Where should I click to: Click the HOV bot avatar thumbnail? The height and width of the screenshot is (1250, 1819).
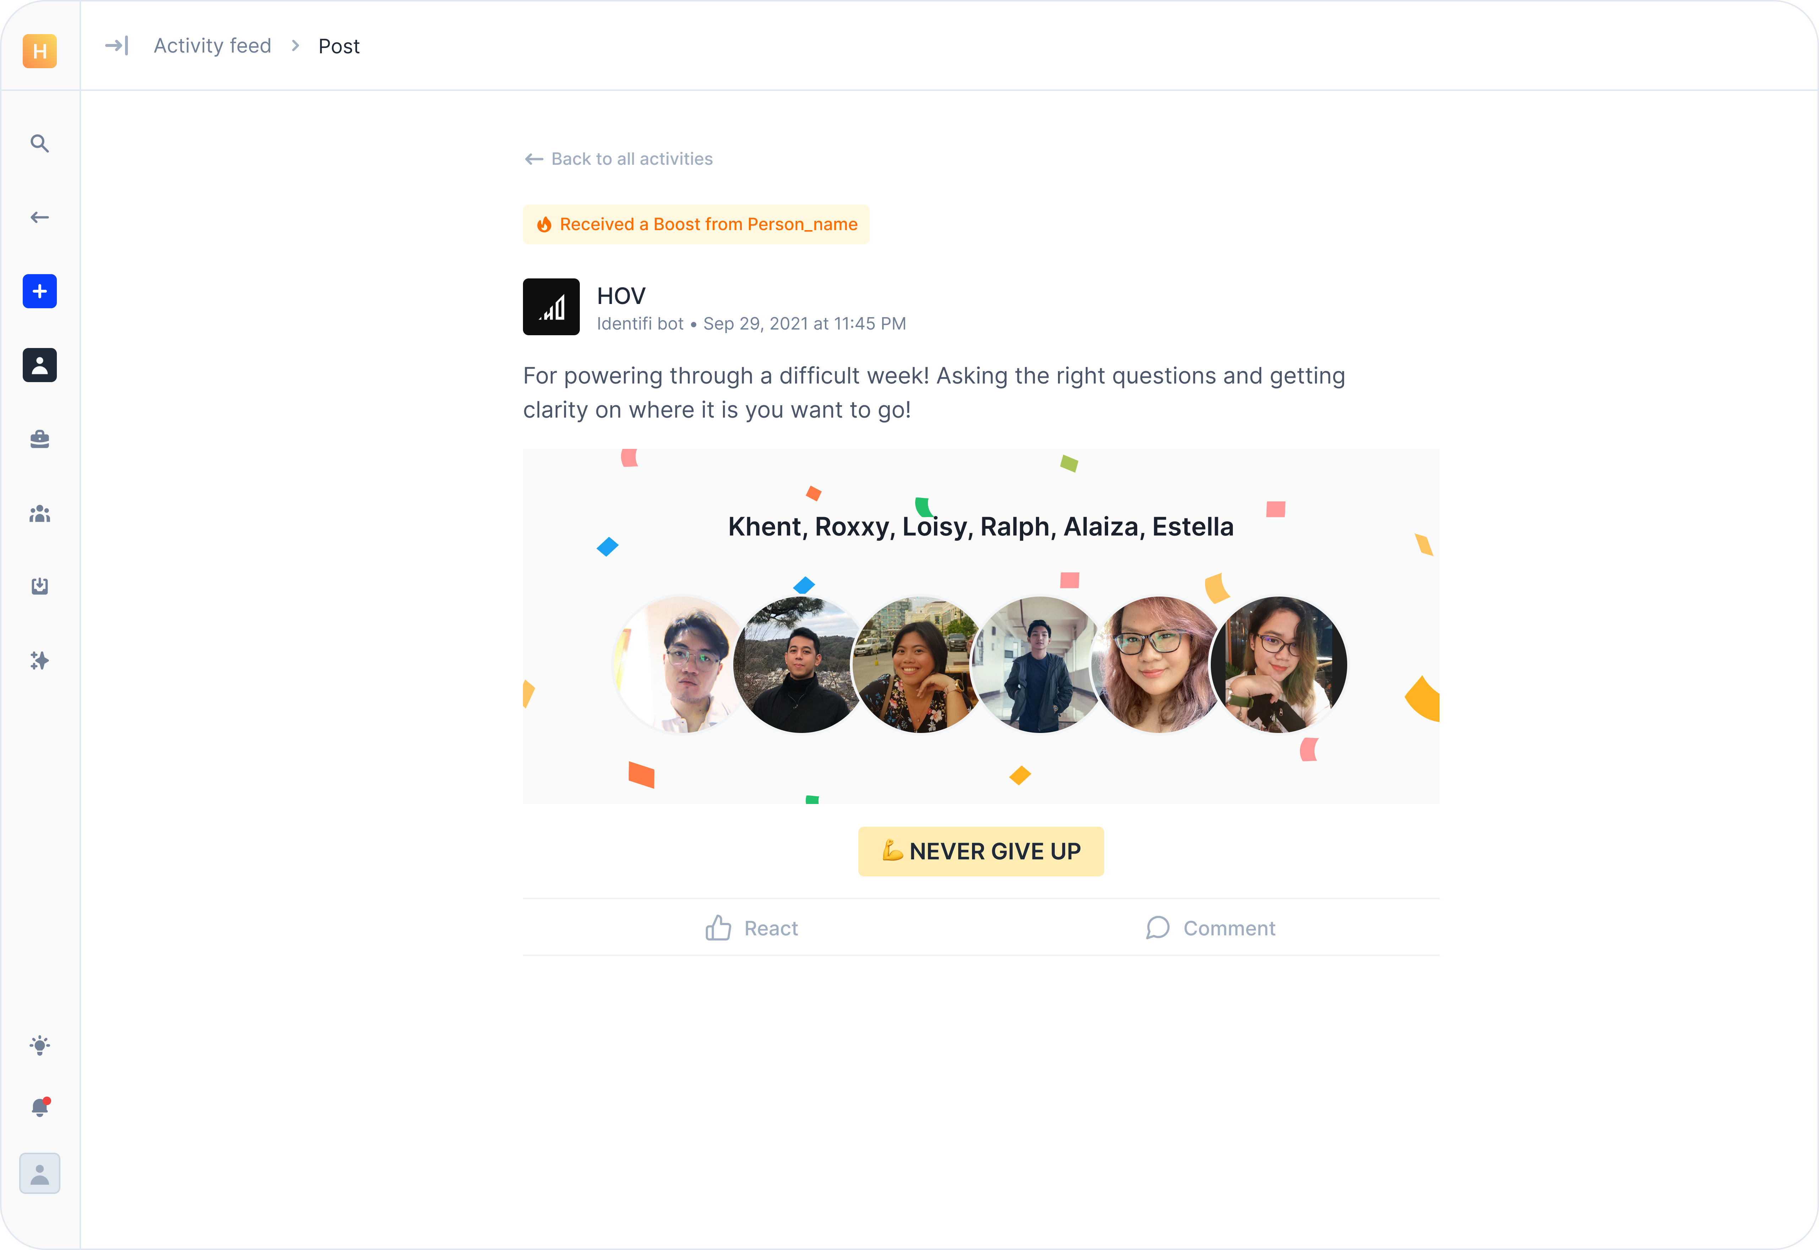(x=551, y=307)
